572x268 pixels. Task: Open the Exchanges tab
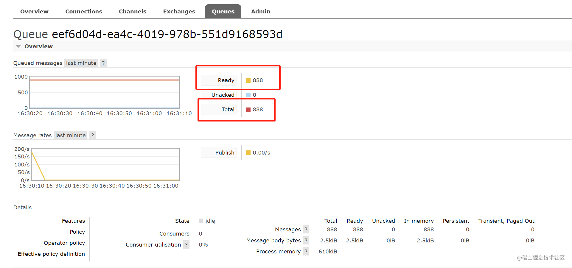[x=179, y=11]
